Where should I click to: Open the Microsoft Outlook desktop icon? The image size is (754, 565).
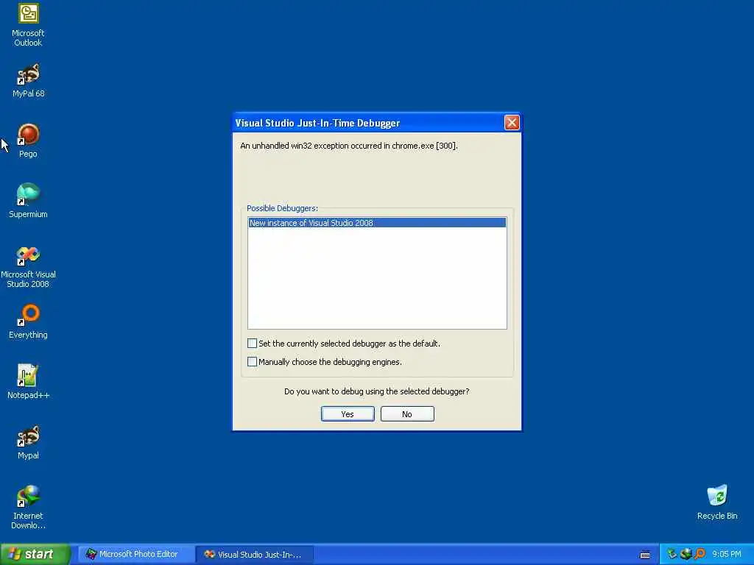click(x=28, y=24)
